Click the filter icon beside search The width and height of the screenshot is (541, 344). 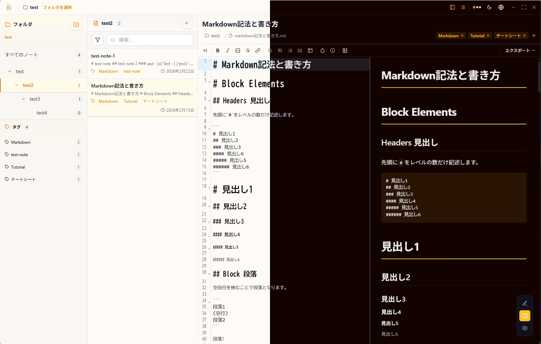click(x=98, y=40)
